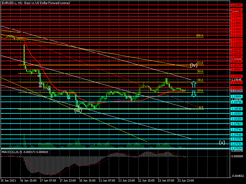
Task: Click the 100.0 Fibonacci level label
Action: click(200, 36)
